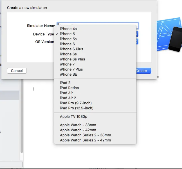Select iPad Air 2 option
This screenshot has height=169, width=182.
click(95, 98)
